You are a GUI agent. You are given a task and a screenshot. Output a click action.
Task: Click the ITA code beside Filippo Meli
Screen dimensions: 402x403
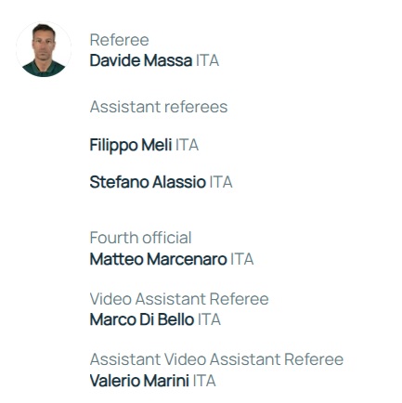(x=187, y=145)
